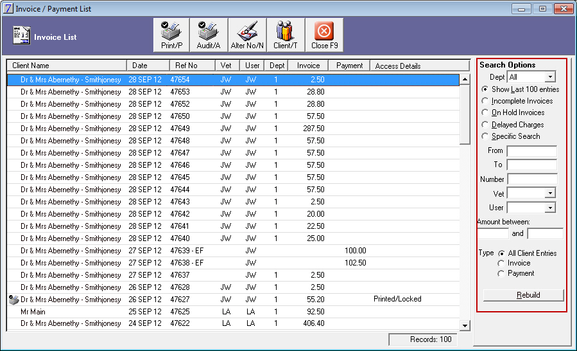This screenshot has height=351, width=577.
Task: Click the Records: 100 status box
Action: click(422, 339)
